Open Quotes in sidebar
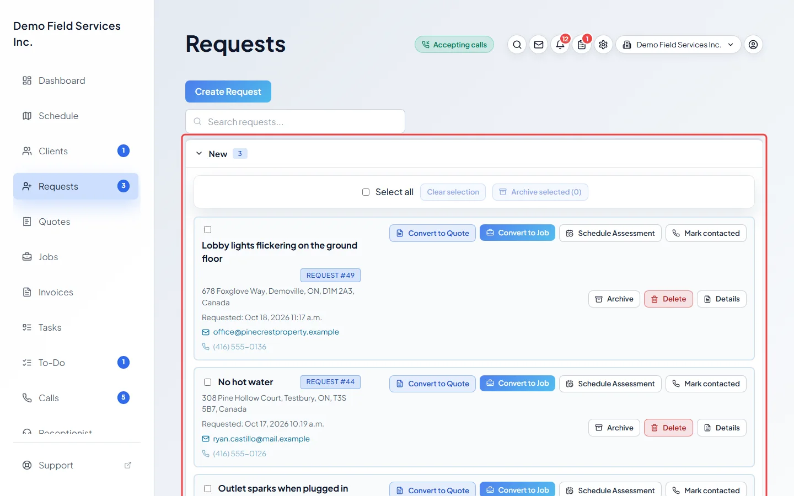Viewport: 794px width, 496px height. click(x=76, y=222)
